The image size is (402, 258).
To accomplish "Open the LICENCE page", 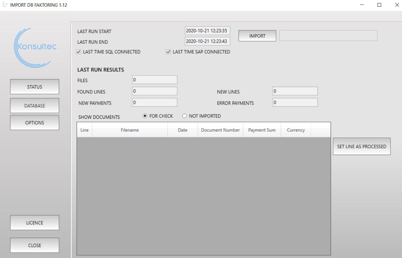I will point(35,223).
